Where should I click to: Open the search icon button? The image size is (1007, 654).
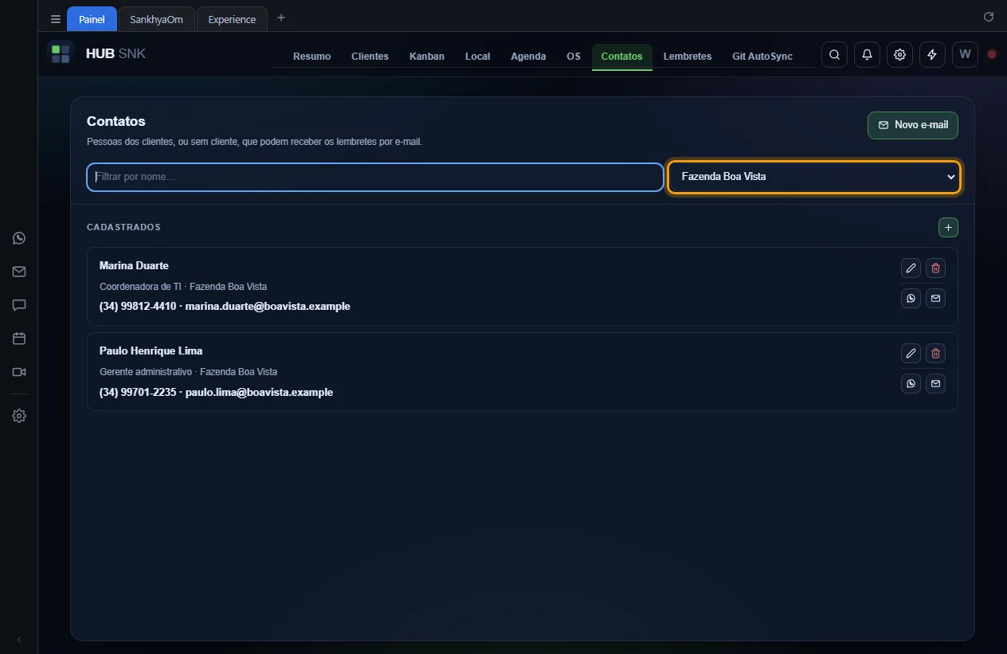[x=834, y=54]
